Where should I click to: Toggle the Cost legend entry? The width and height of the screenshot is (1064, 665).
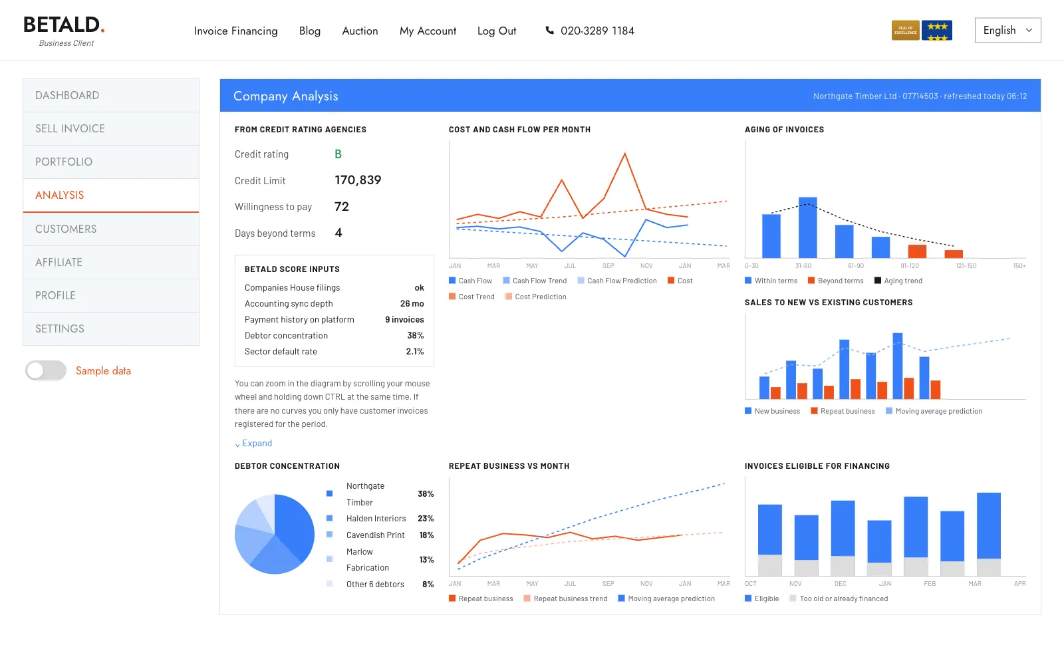680,281
